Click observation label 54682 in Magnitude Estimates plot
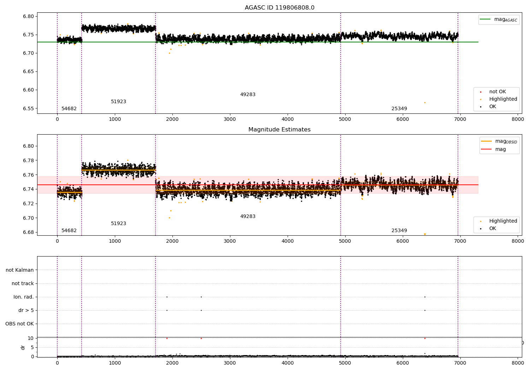Image resolution: width=530 pixels, height=371 pixels. (69, 231)
